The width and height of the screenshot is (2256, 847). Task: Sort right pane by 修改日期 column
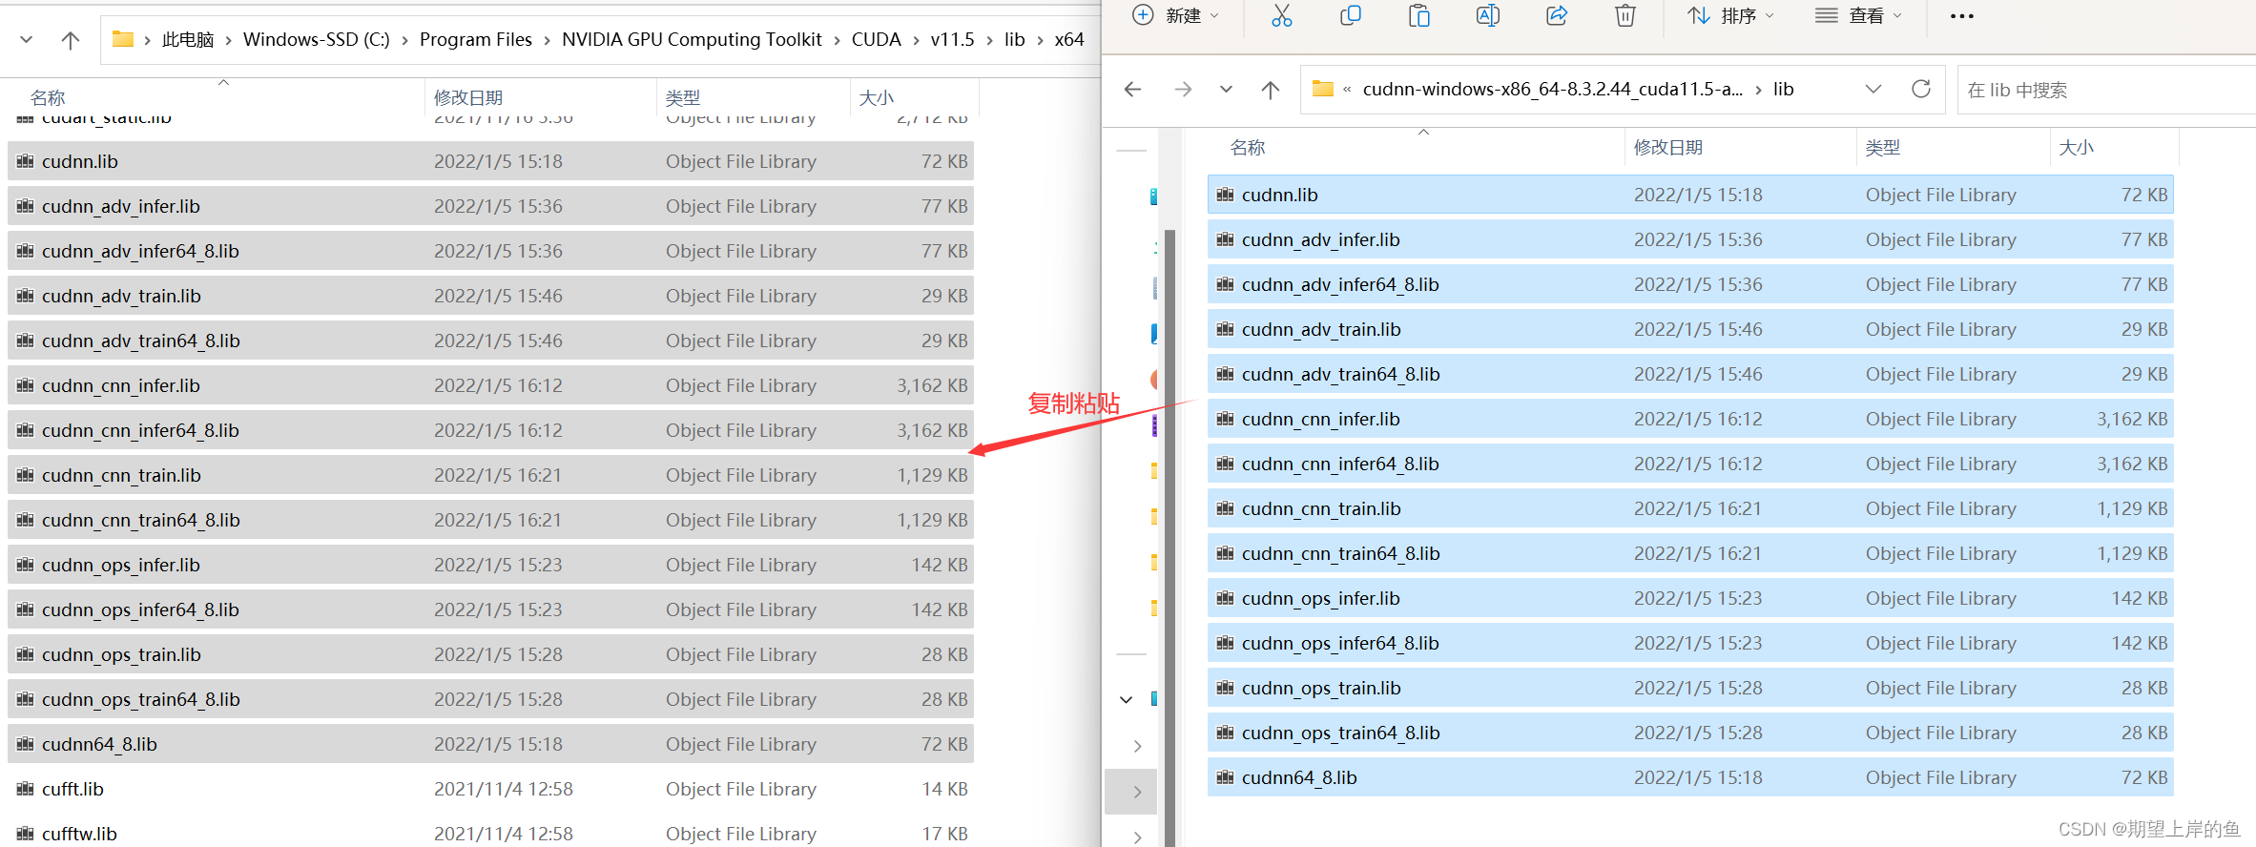pyautogui.click(x=1668, y=148)
